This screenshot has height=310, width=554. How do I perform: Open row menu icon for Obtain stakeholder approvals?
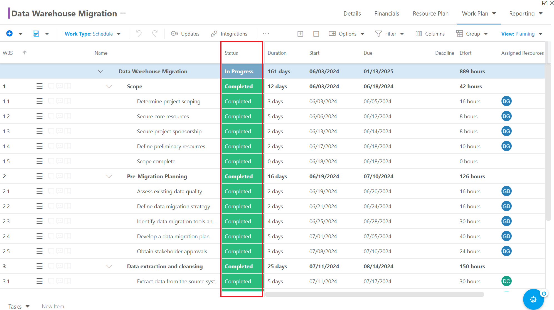point(40,251)
